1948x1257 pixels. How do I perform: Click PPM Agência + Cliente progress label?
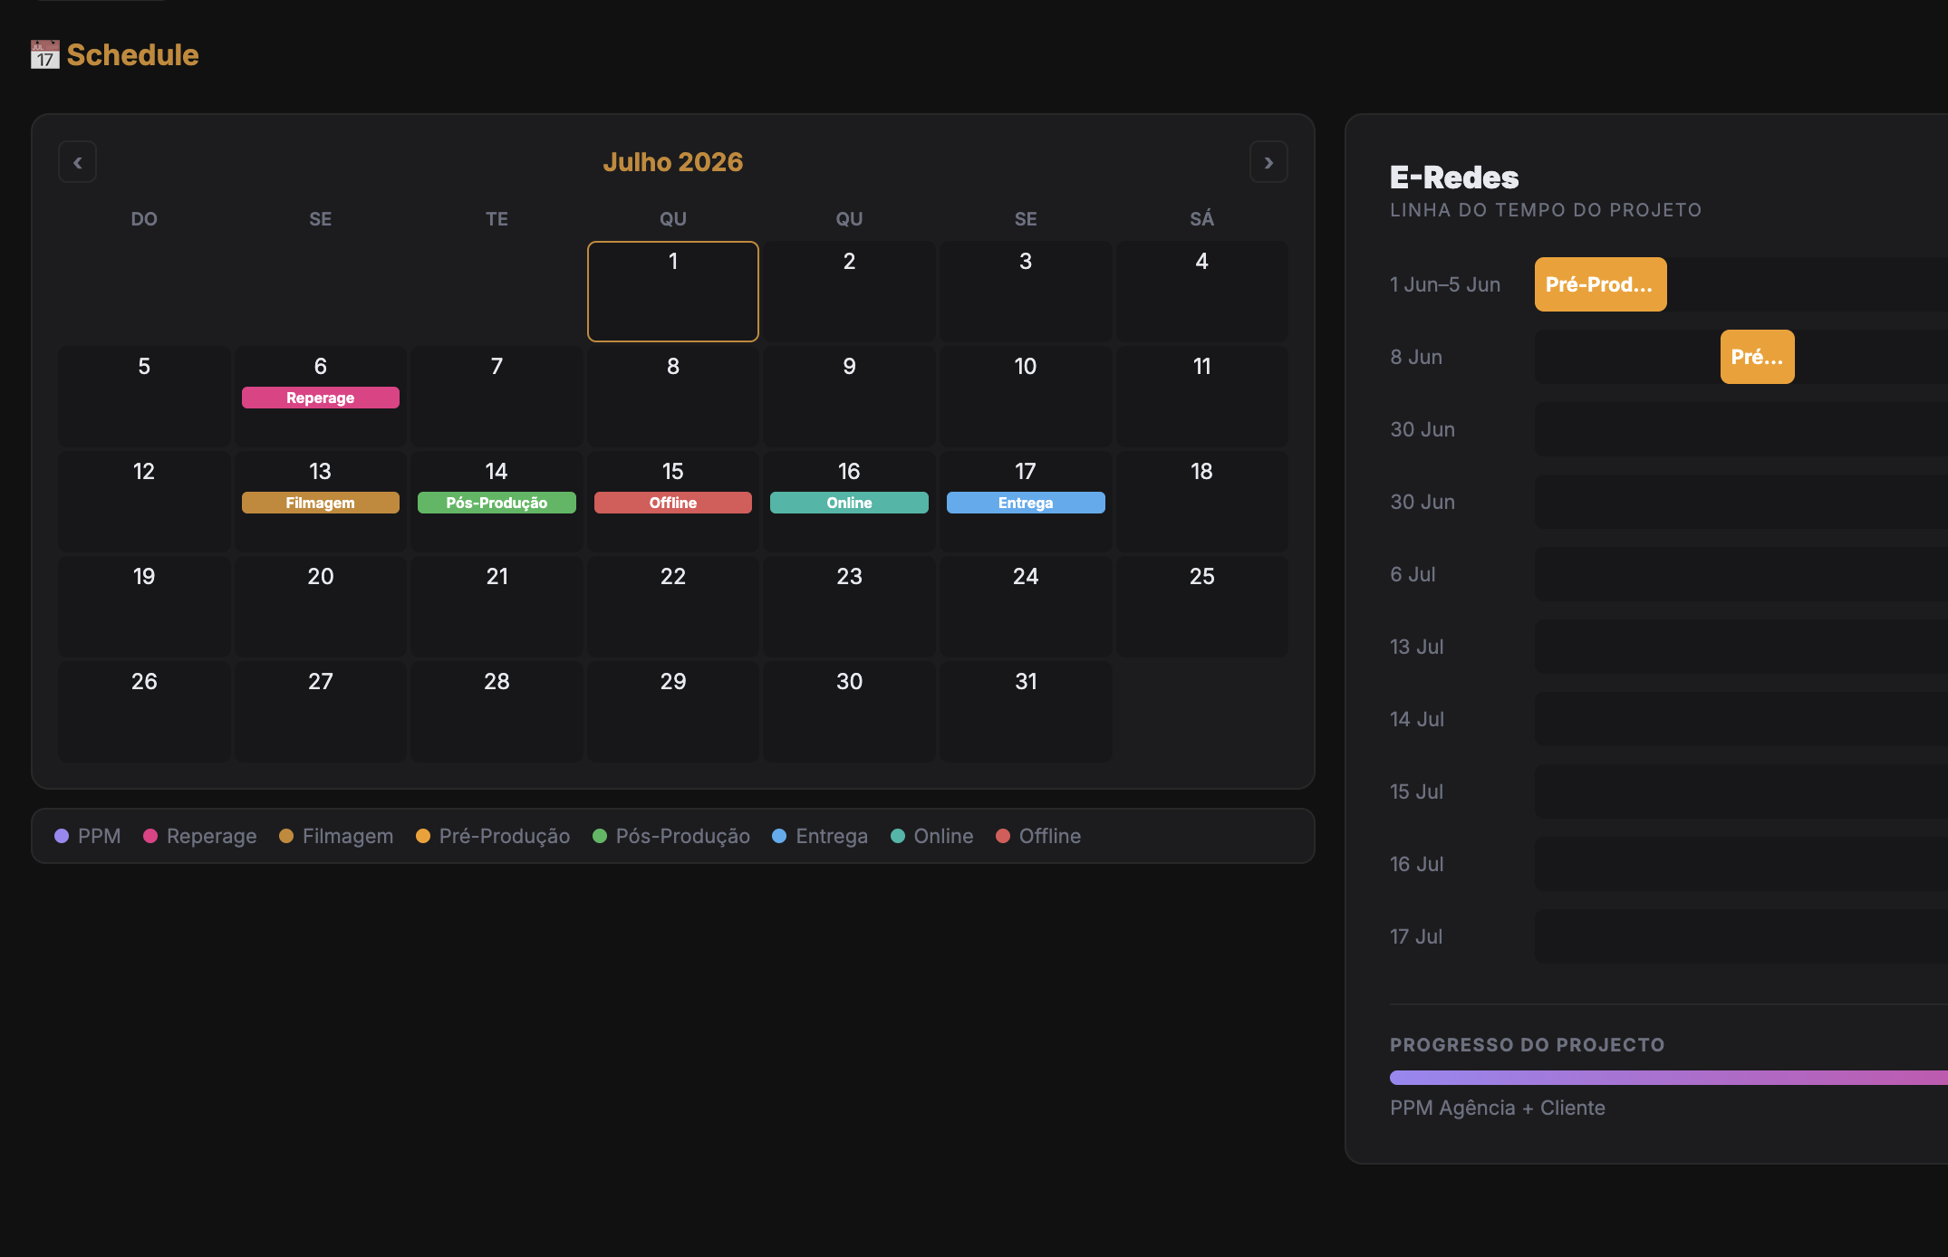(1498, 1108)
